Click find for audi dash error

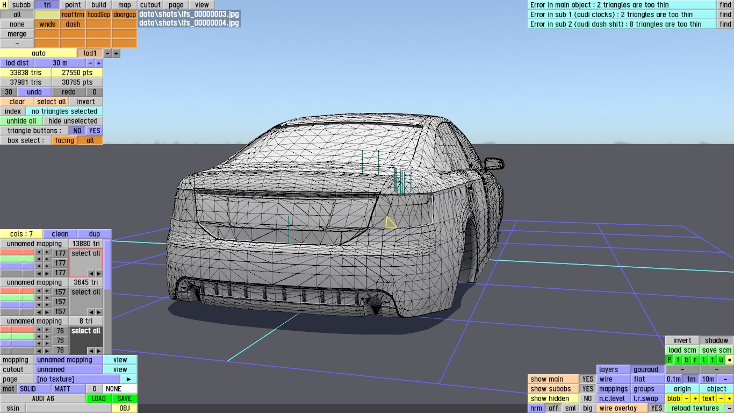(x=725, y=24)
